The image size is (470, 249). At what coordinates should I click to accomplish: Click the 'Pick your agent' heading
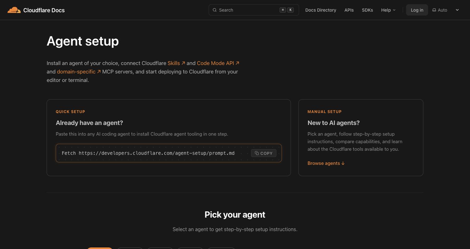click(235, 215)
